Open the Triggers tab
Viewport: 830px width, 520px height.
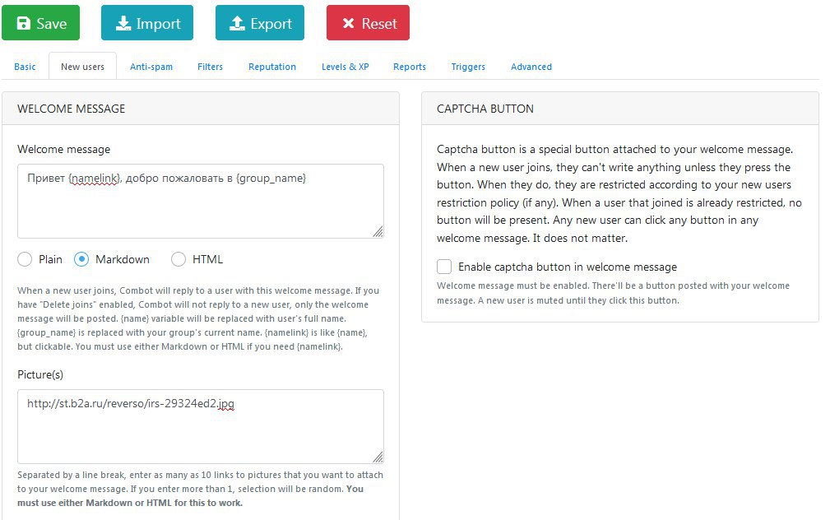coord(468,67)
